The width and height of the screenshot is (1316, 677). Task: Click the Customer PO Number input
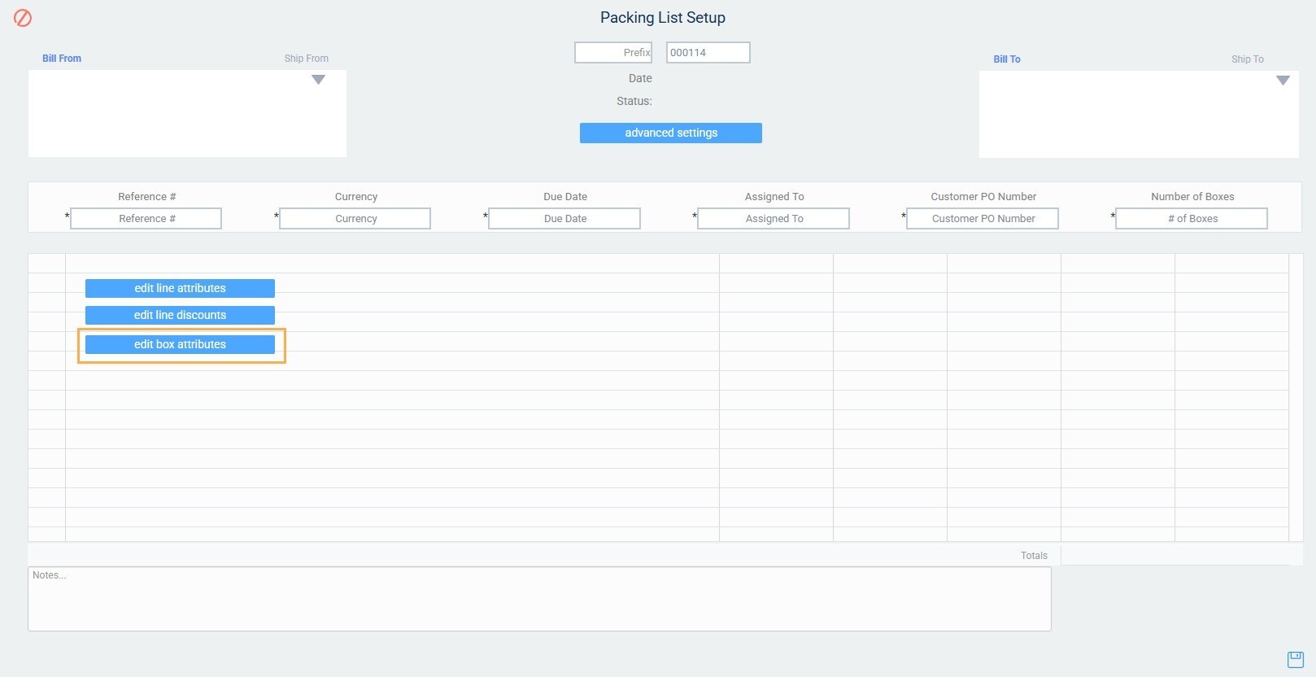coord(983,219)
